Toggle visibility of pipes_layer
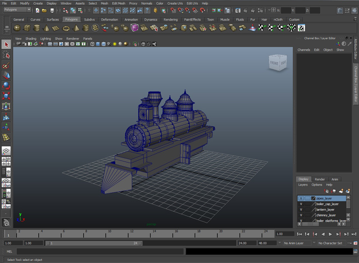This screenshot has height=263, width=359. coord(301,198)
